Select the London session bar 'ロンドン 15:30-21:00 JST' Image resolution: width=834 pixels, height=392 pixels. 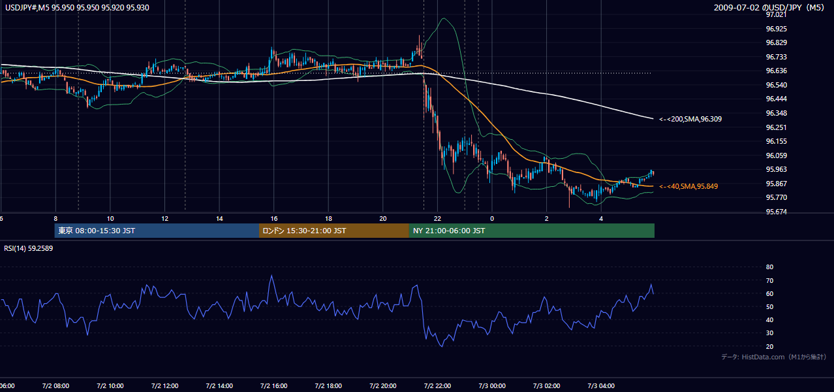tap(334, 231)
